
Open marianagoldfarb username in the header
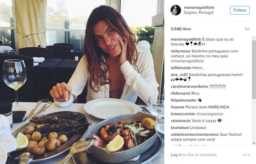pyautogui.click(x=199, y=7)
